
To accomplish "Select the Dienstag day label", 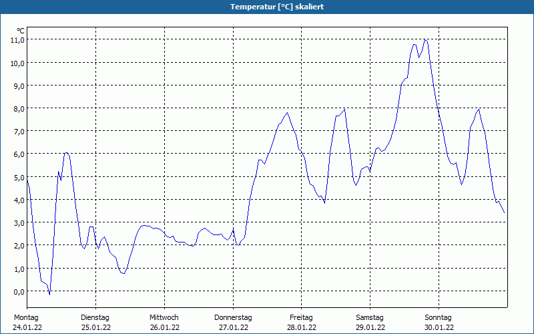I will (x=95, y=317).
